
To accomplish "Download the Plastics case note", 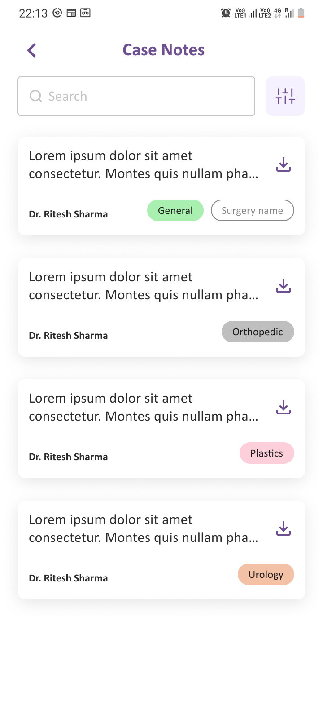I will coord(284,407).
